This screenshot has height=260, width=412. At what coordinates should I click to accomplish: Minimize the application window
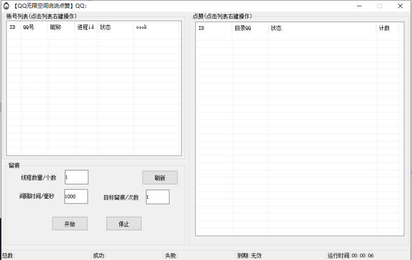point(358,6)
